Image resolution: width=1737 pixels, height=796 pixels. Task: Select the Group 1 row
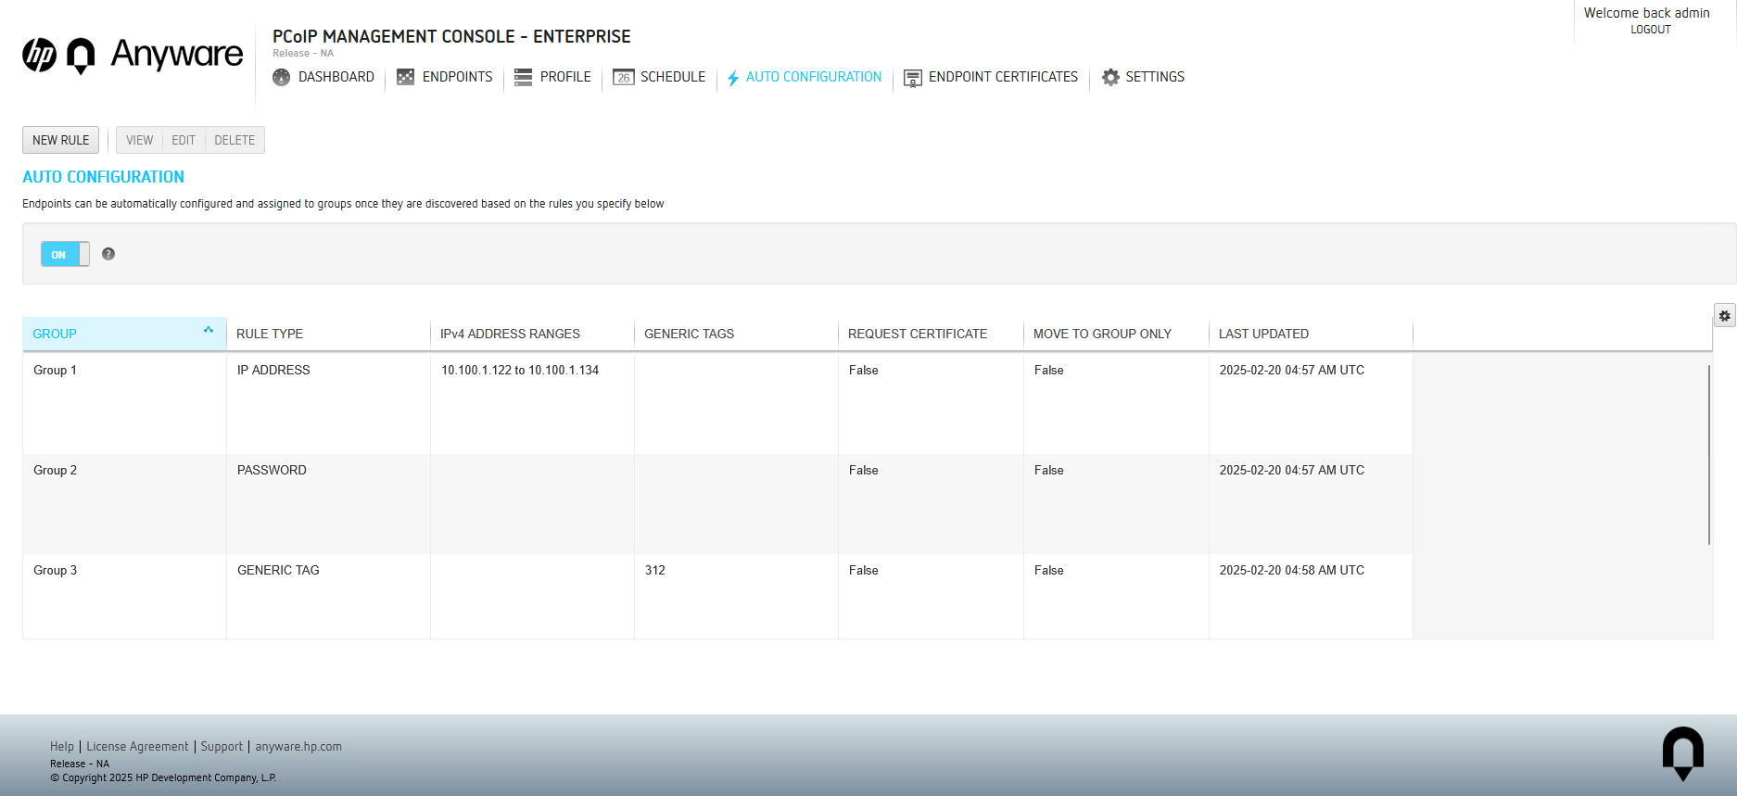click(x=717, y=404)
